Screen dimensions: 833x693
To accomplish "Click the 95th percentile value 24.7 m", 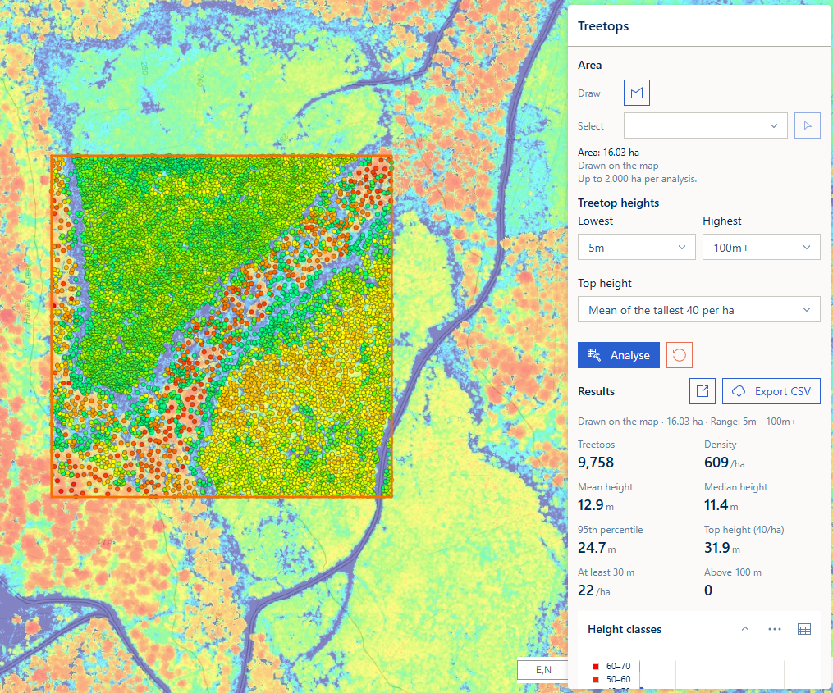I will click(x=597, y=548).
